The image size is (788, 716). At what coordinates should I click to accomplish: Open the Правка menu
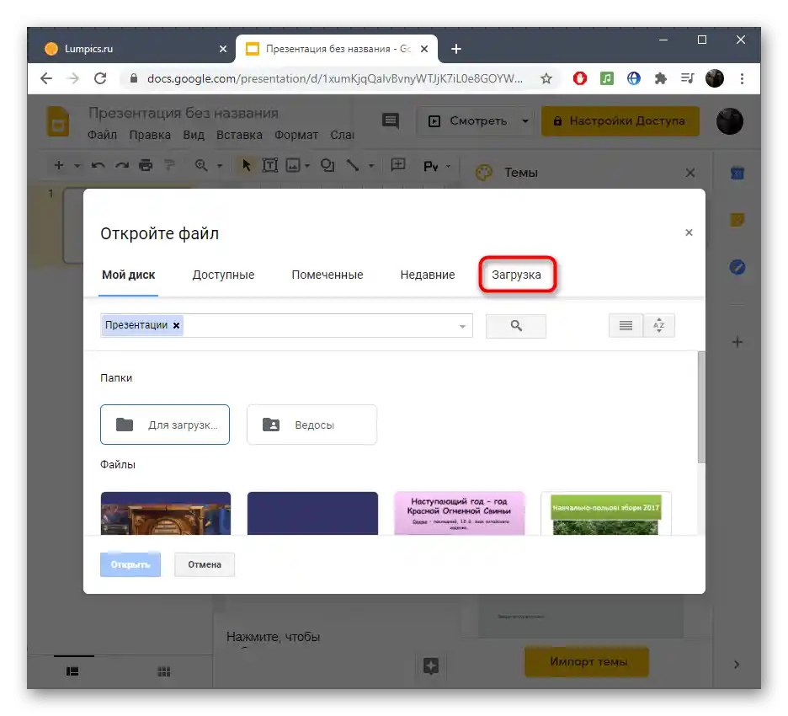(x=150, y=135)
